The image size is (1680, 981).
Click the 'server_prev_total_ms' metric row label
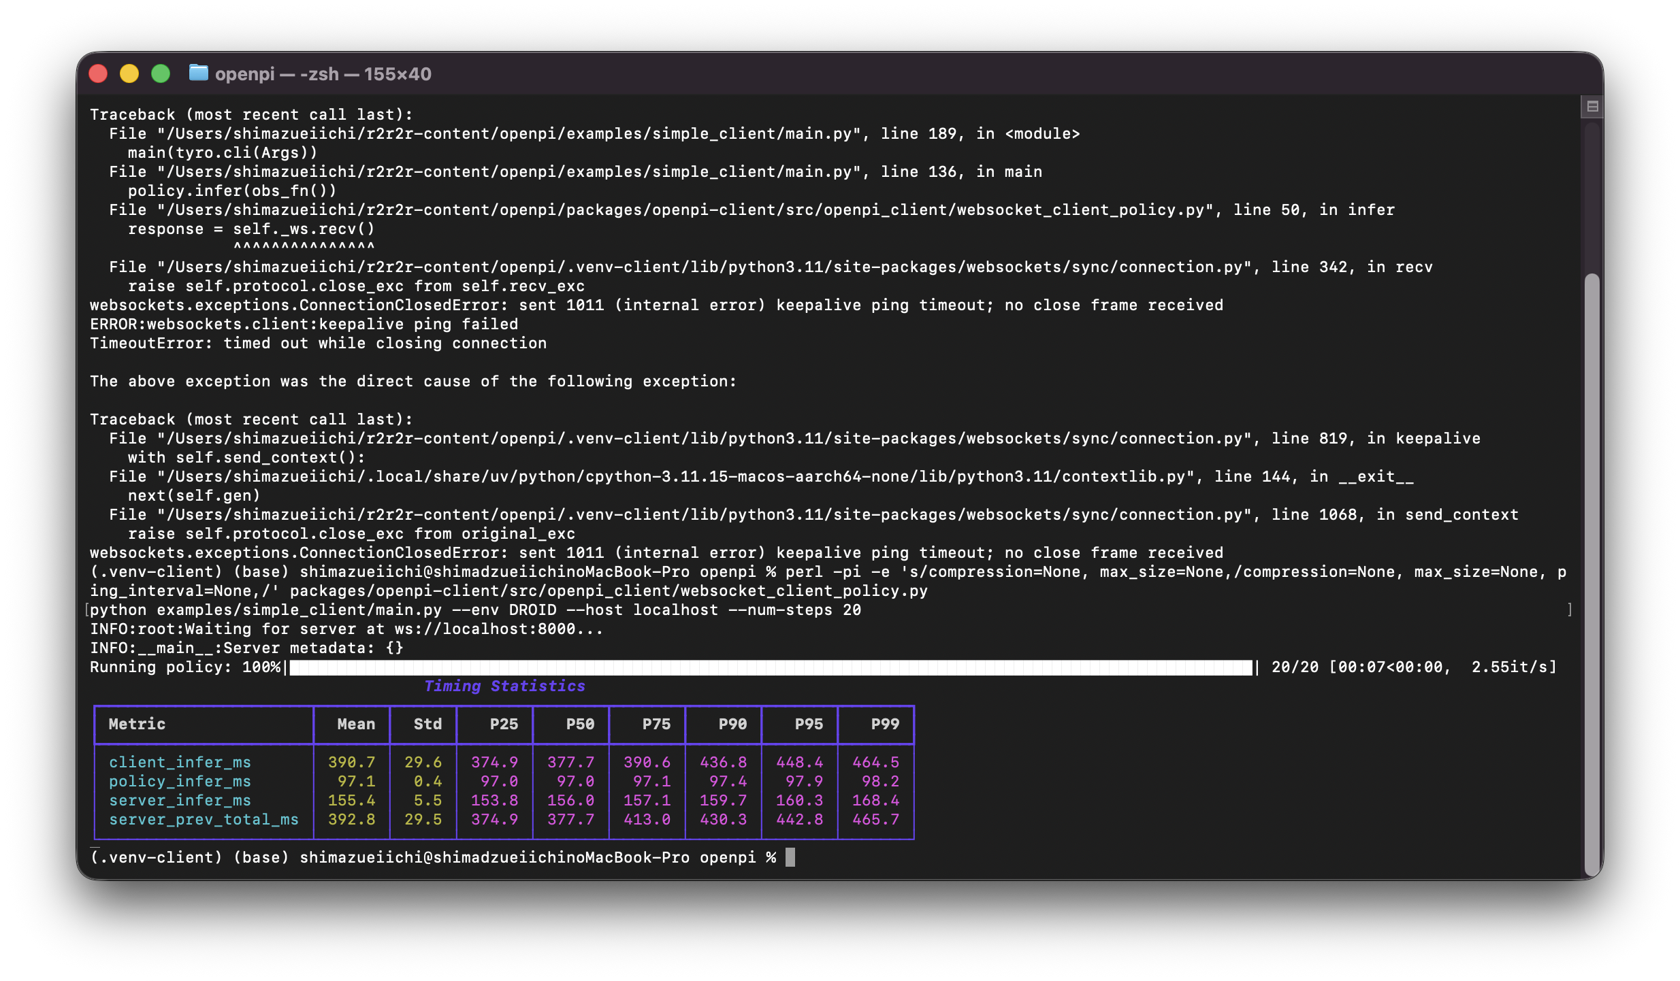(204, 819)
